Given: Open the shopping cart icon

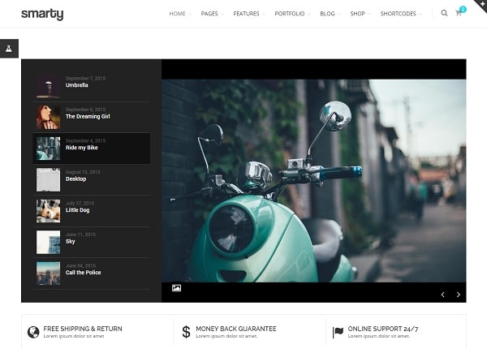Looking at the screenshot, I should click(x=459, y=14).
